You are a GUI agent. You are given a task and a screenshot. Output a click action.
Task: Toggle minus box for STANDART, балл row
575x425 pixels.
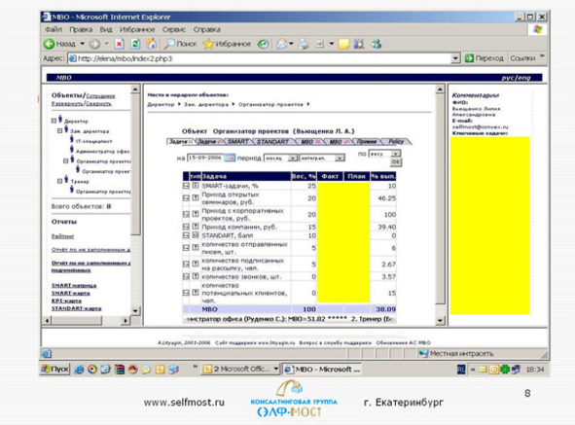[186, 235]
